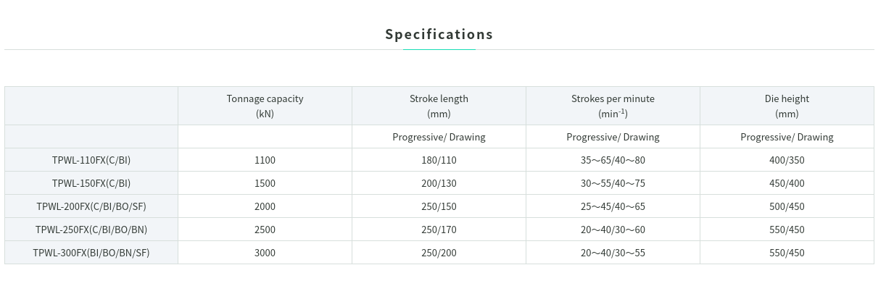Click the 400/350 die height cell
The height and width of the screenshot is (286, 894).
click(x=787, y=160)
